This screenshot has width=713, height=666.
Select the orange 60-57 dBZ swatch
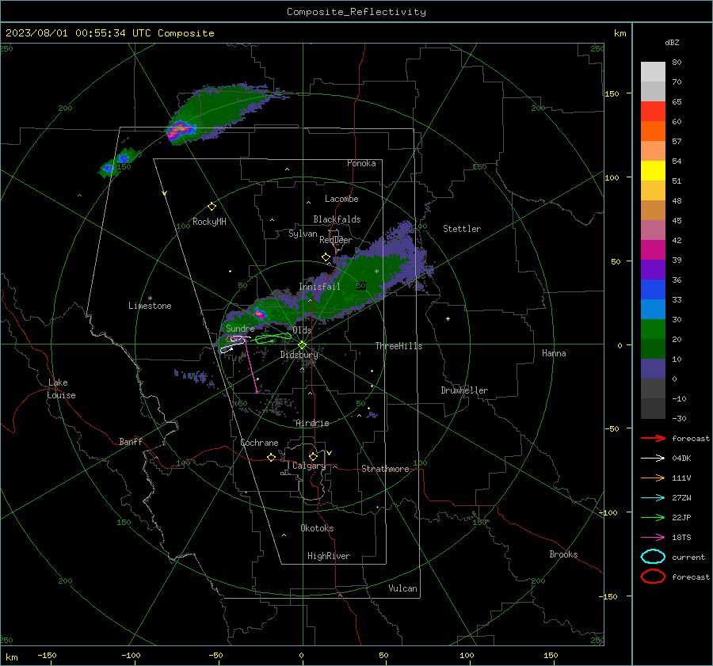[x=653, y=131]
